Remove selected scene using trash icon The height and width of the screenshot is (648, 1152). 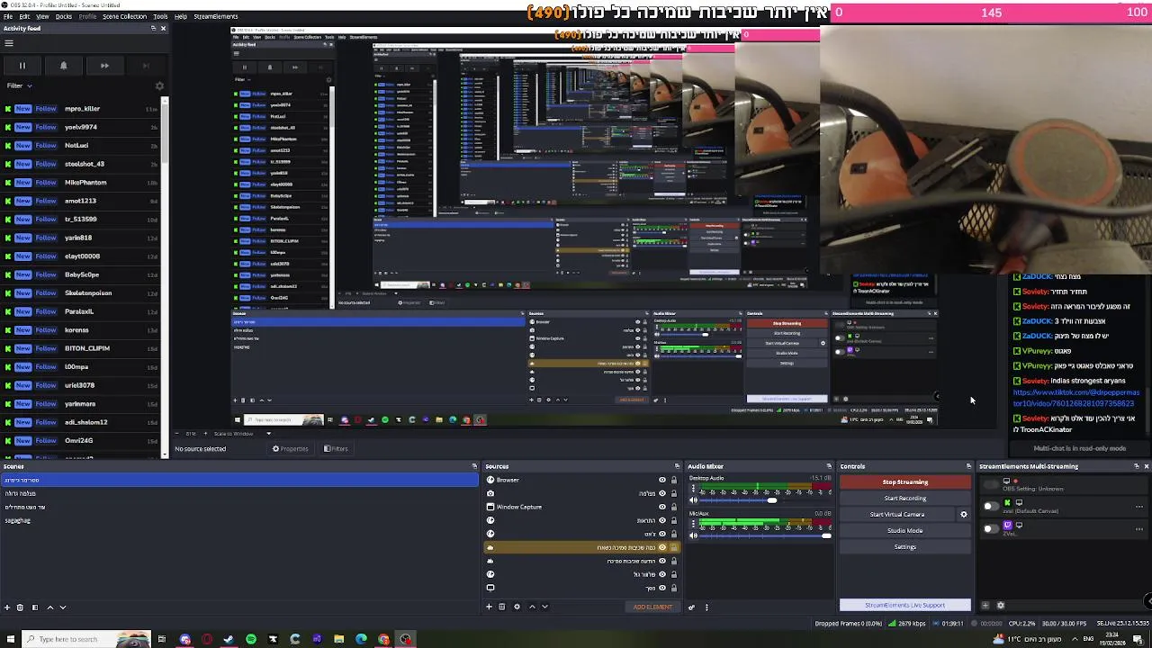click(x=20, y=607)
